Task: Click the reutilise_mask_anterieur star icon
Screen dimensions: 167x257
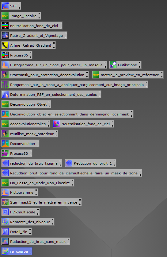Action: click(x=5, y=134)
